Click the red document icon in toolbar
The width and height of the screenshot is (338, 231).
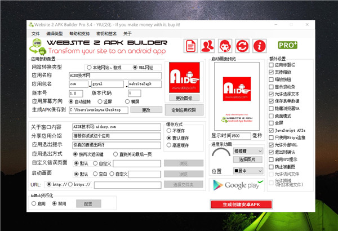pos(190,46)
